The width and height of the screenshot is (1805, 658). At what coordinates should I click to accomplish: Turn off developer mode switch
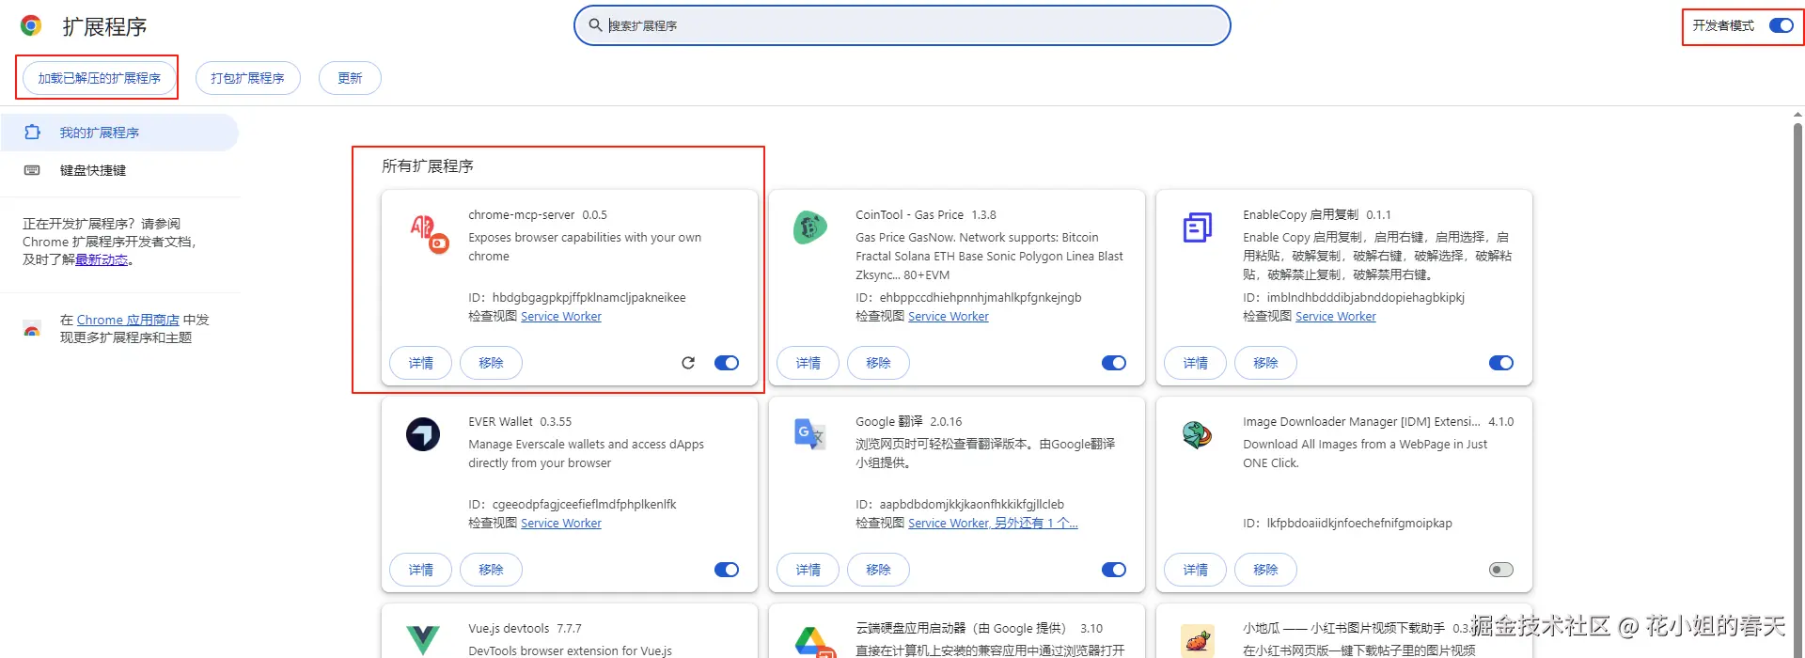1781,25
